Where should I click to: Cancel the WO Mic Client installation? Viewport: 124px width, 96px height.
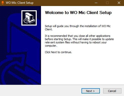112,91
